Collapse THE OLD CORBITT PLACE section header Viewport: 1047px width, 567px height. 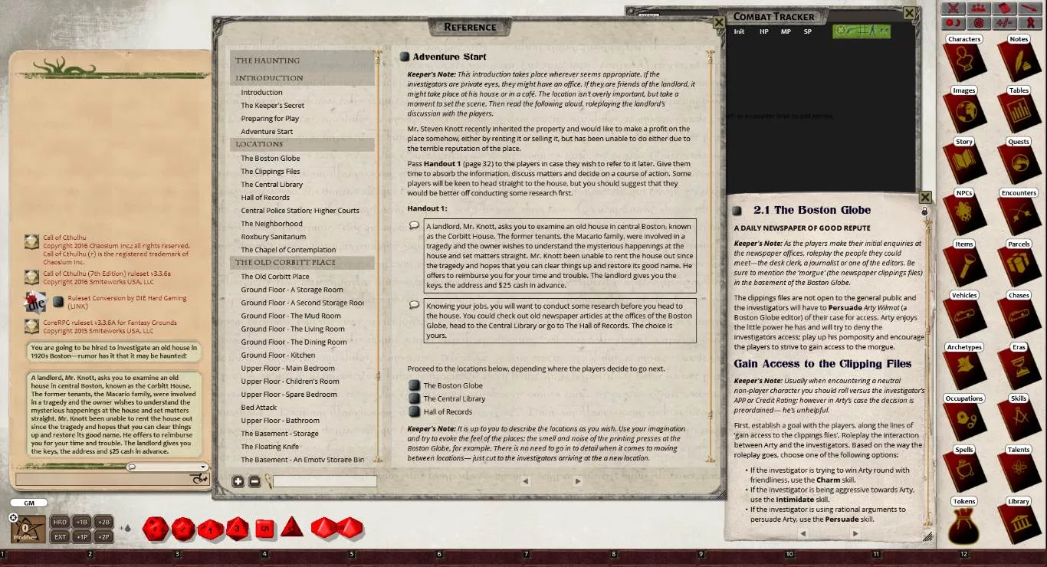302,262
